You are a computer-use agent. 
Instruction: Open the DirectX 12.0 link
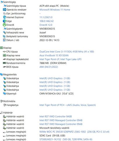coord(46,25)
